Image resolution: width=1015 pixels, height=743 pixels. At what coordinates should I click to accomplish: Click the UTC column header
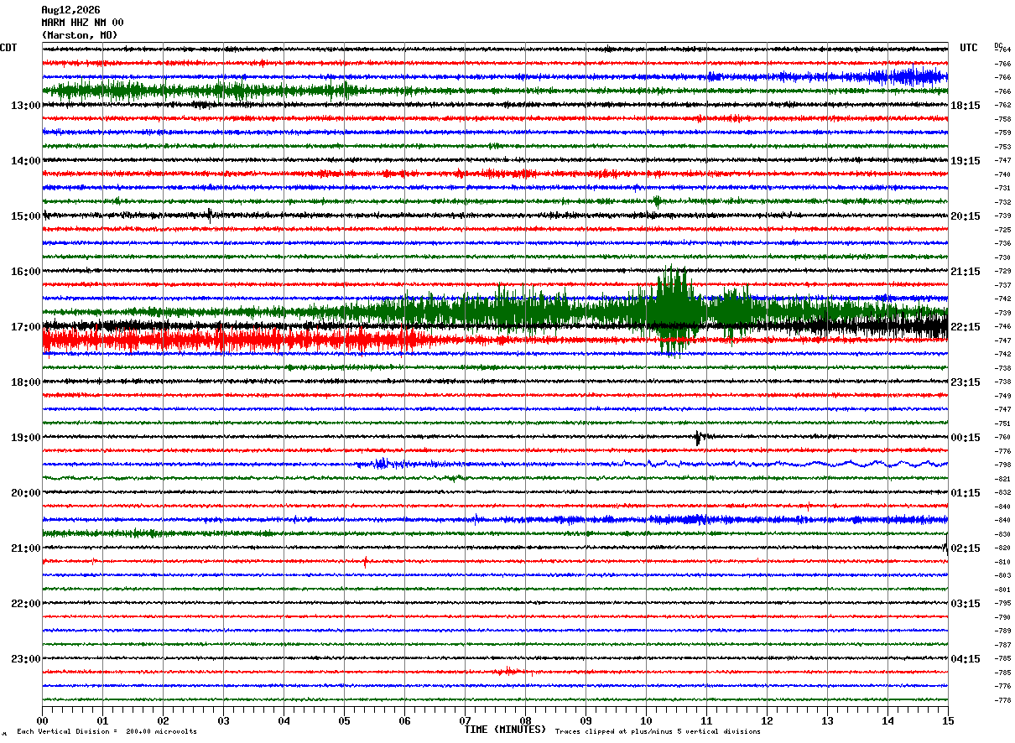tap(969, 48)
